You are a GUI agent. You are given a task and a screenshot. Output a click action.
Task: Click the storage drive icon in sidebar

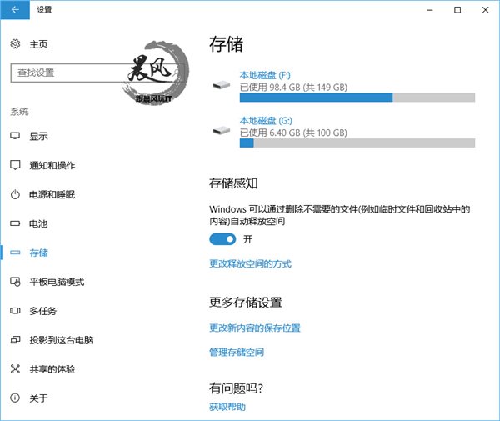[15, 253]
